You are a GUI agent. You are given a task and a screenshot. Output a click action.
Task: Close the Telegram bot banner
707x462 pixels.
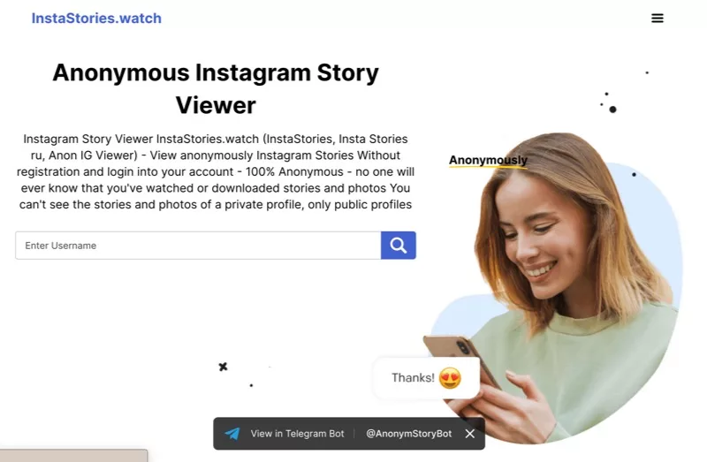(x=470, y=434)
